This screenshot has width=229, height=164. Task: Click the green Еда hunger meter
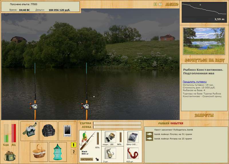pyautogui.click(x=6, y=133)
